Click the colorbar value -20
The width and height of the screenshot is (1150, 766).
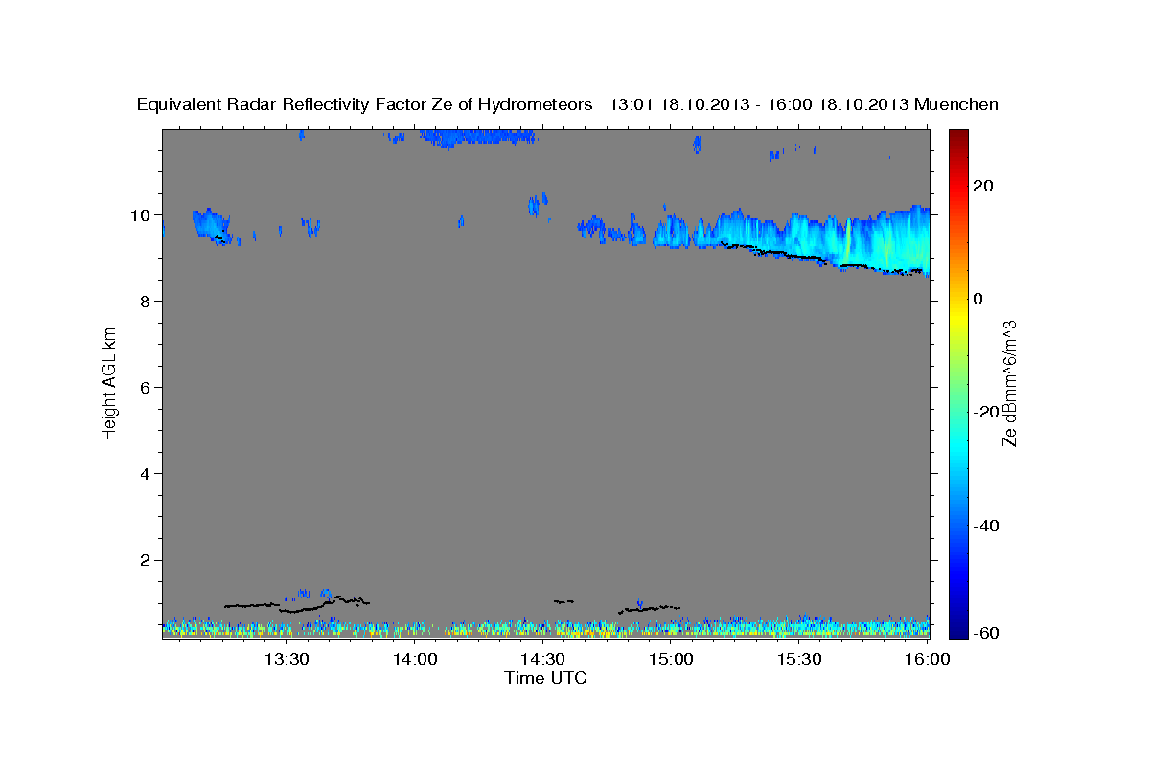coord(984,412)
